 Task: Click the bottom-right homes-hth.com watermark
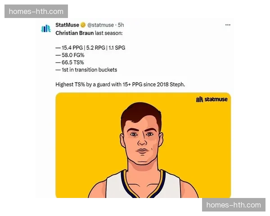[x=234, y=205]
